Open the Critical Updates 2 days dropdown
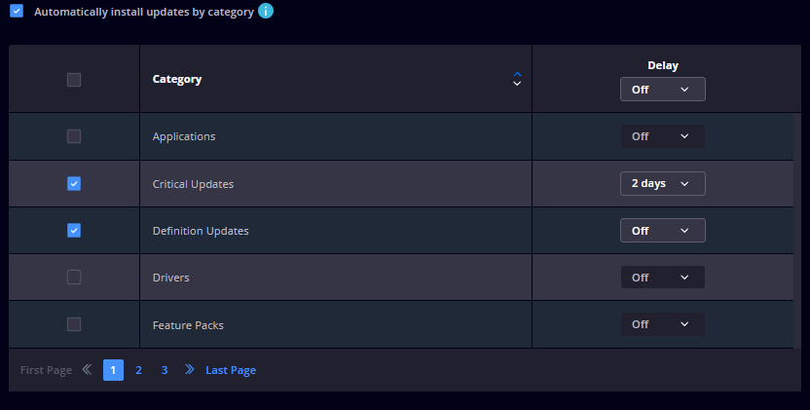This screenshot has height=410, width=810. [663, 183]
